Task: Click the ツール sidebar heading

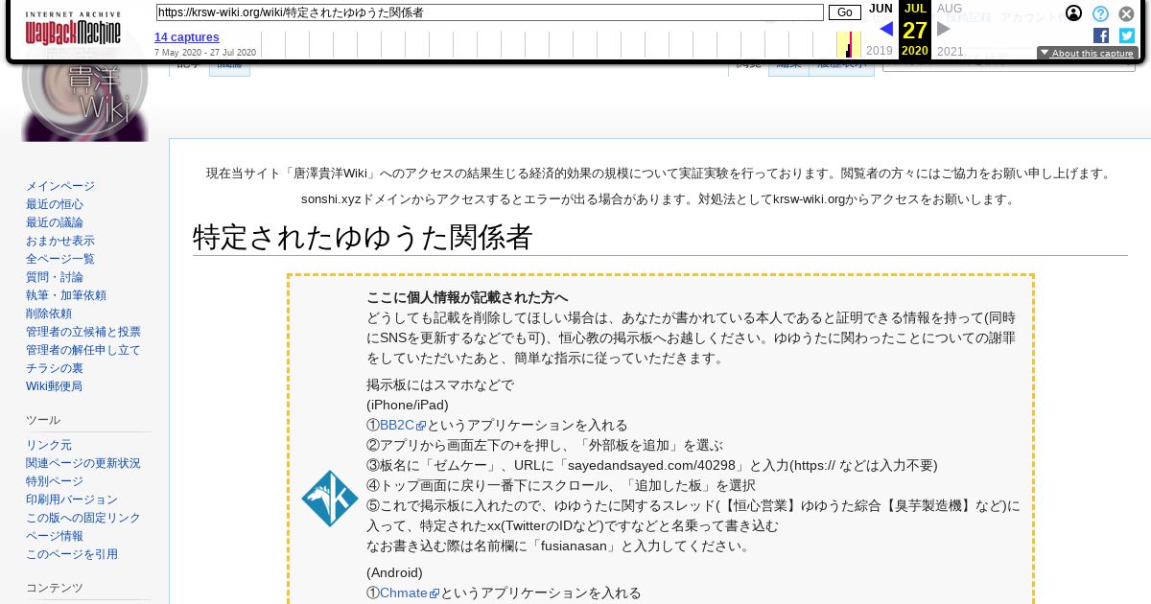Action: coord(43,420)
